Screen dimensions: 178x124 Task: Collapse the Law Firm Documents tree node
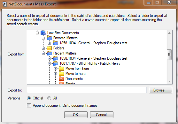37,33
